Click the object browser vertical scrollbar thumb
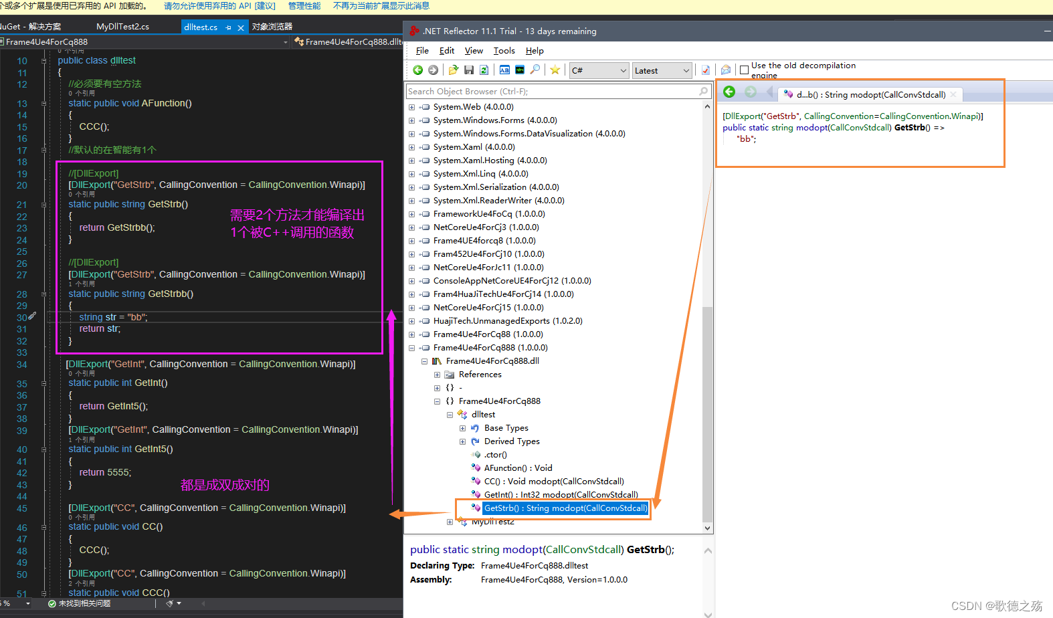The width and height of the screenshot is (1053, 618). coord(707,413)
